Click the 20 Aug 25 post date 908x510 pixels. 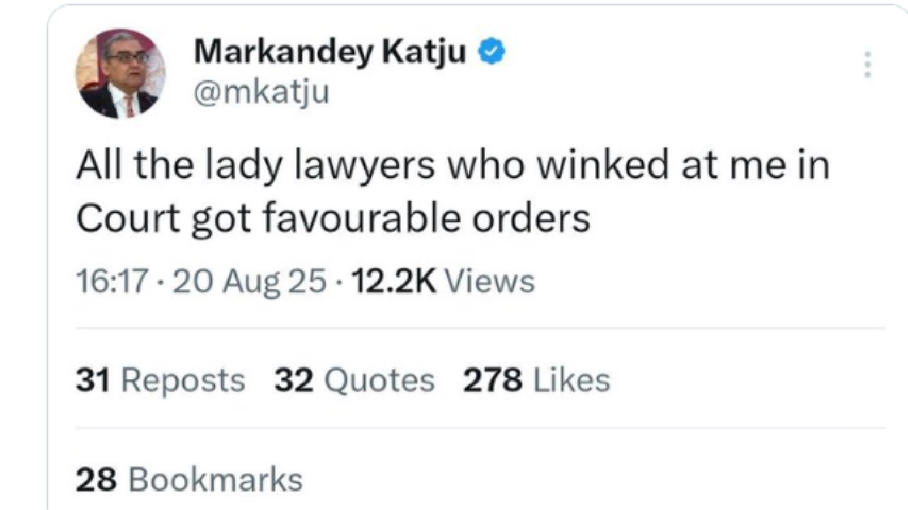point(250,281)
